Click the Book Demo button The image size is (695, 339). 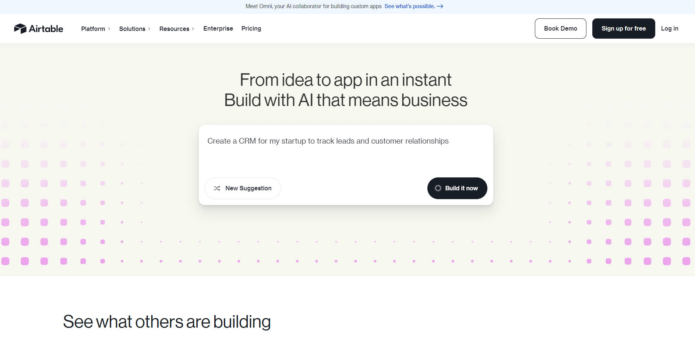(560, 28)
